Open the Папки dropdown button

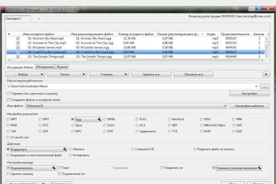[67, 75]
